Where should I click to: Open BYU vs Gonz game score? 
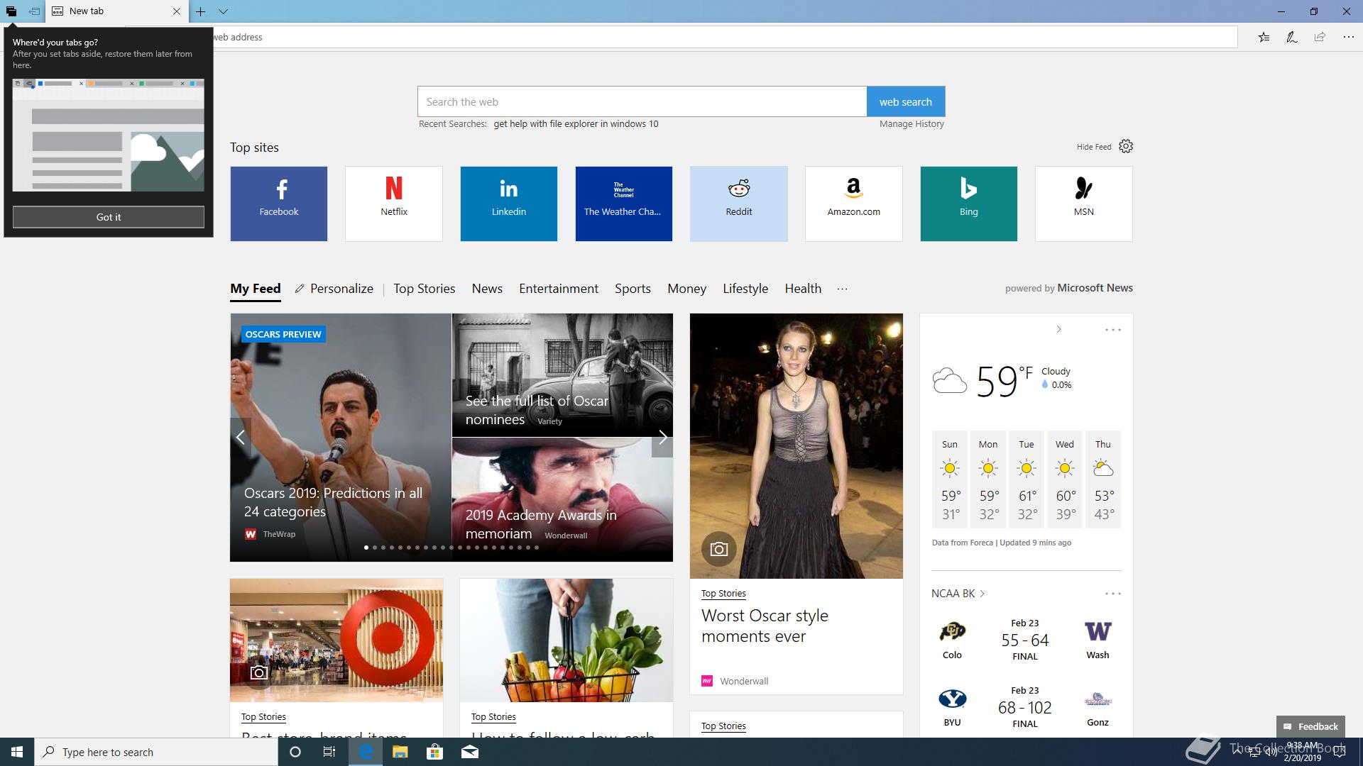tap(1025, 707)
